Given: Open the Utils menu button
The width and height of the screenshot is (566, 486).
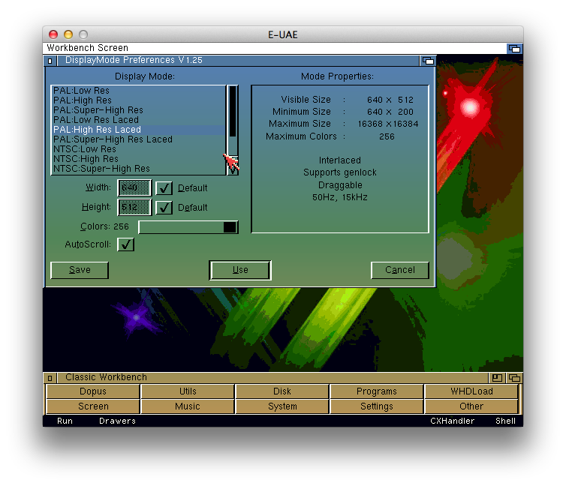Looking at the screenshot, I should [188, 391].
